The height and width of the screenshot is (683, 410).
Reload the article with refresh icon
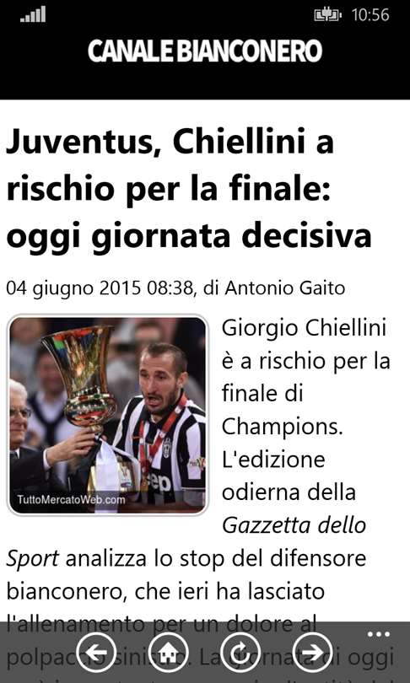click(240, 653)
